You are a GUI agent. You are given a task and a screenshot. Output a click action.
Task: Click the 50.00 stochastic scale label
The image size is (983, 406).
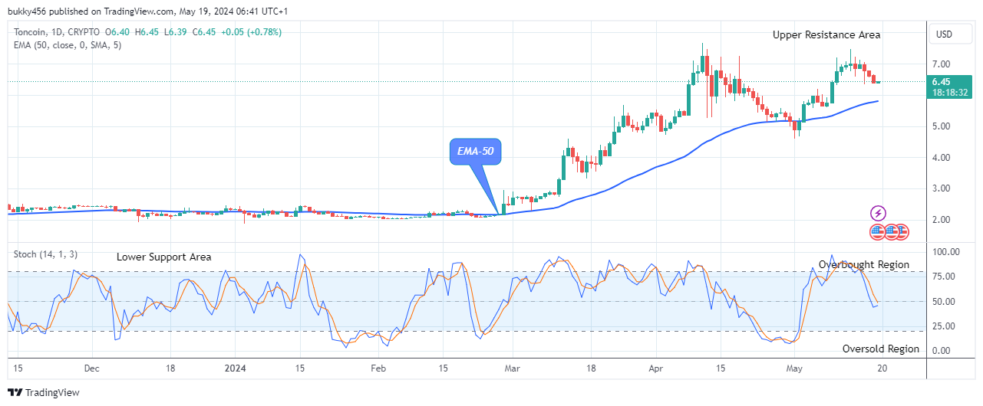[x=944, y=301]
